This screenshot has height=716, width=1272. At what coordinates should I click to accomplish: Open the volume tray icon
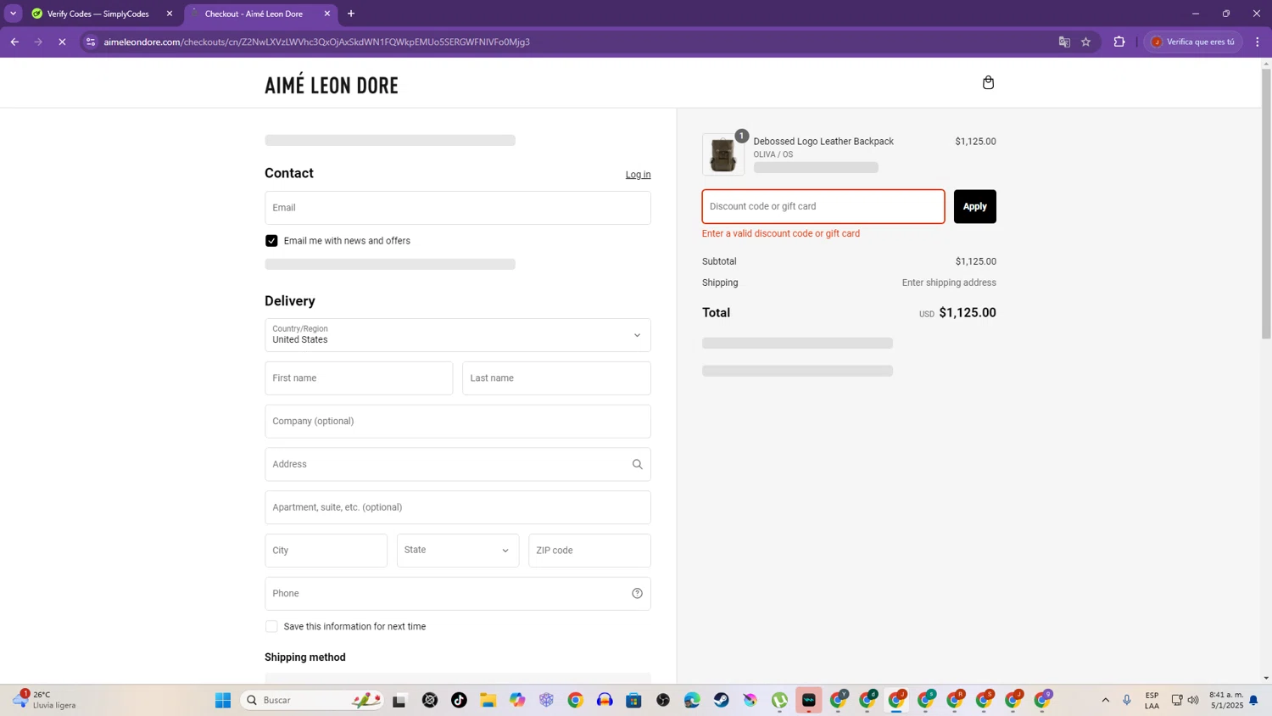click(1193, 700)
